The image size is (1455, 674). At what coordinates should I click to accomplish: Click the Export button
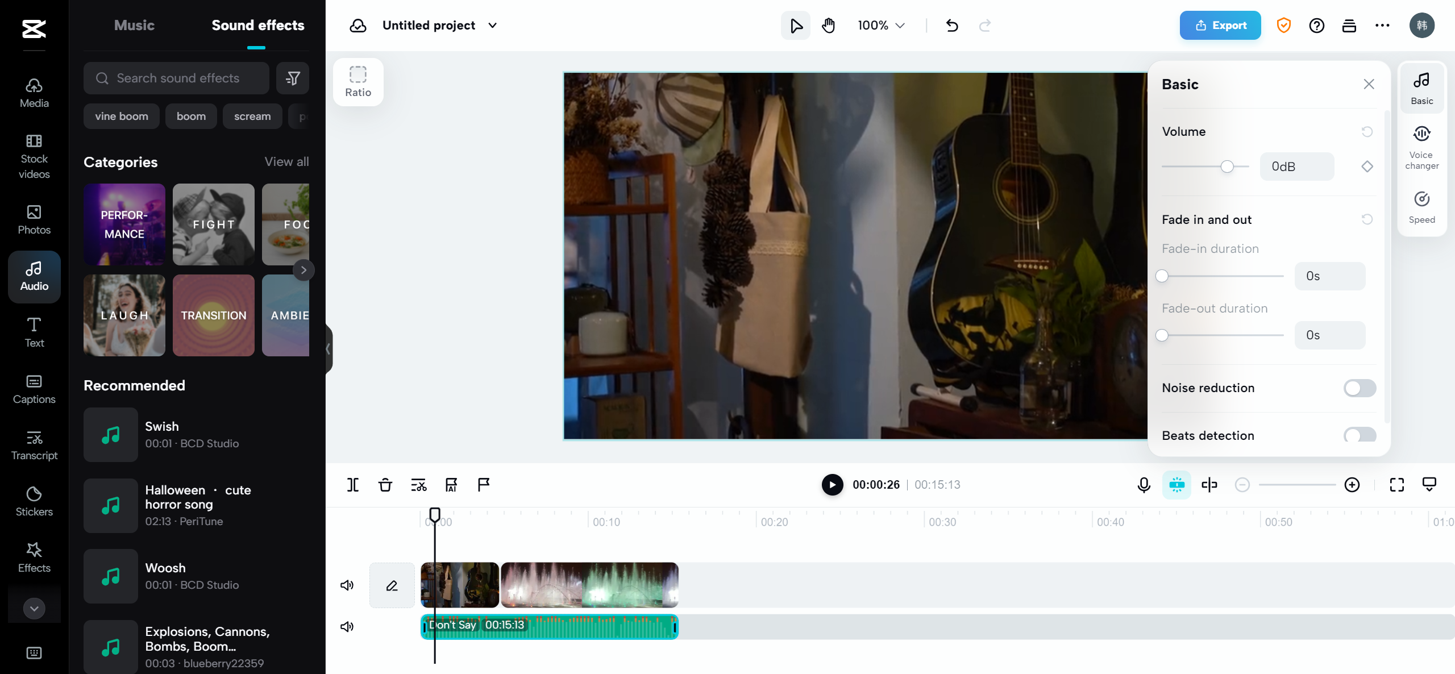(x=1220, y=25)
